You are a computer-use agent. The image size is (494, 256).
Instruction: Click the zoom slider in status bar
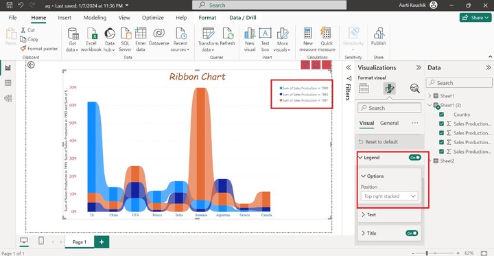[x=427, y=253]
